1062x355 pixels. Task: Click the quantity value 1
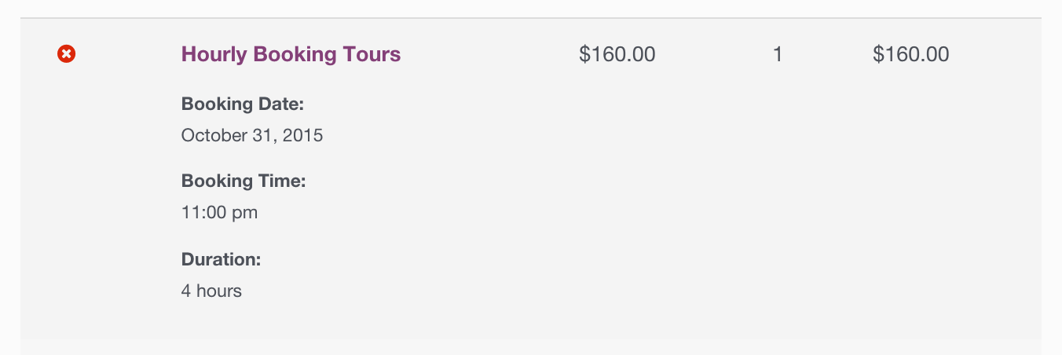point(778,54)
